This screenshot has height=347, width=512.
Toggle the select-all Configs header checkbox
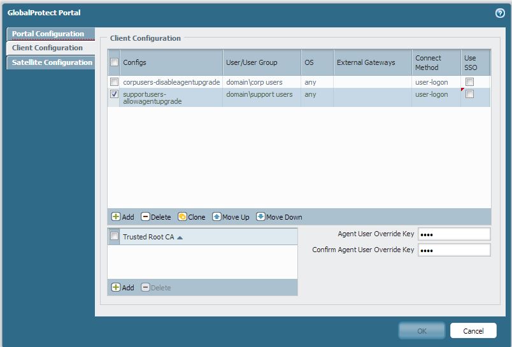coord(114,62)
